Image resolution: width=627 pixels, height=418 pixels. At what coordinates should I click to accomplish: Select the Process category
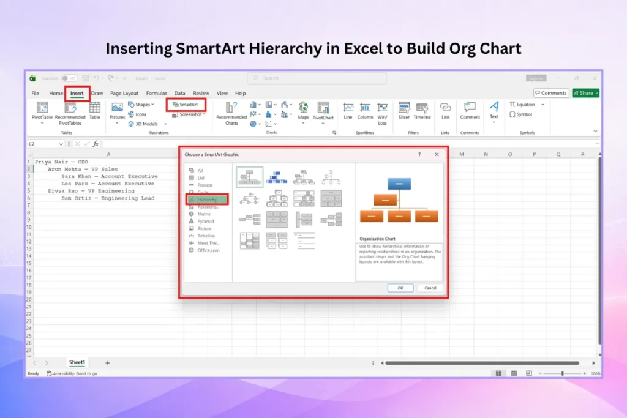point(201,185)
